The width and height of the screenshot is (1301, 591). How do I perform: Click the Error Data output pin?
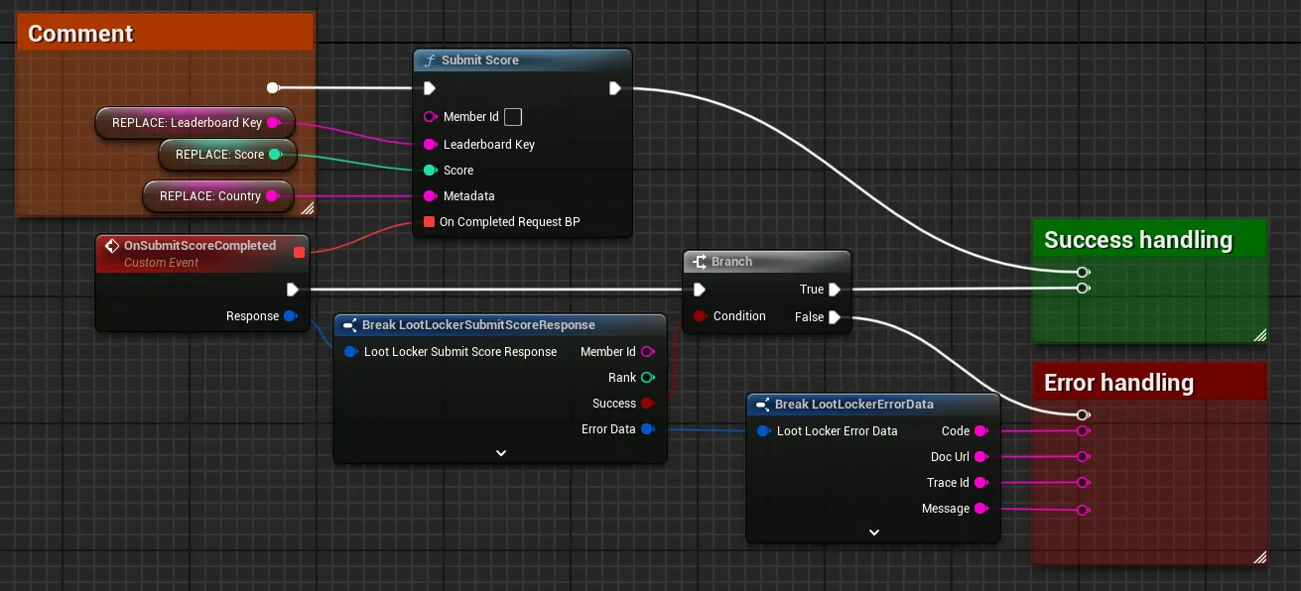pos(647,428)
